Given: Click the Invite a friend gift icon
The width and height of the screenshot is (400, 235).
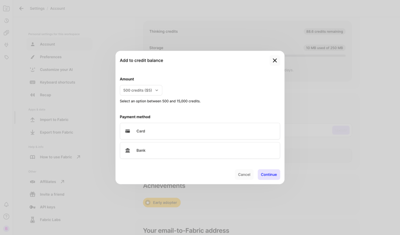Looking at the screenshot, I should coord(32,194).
